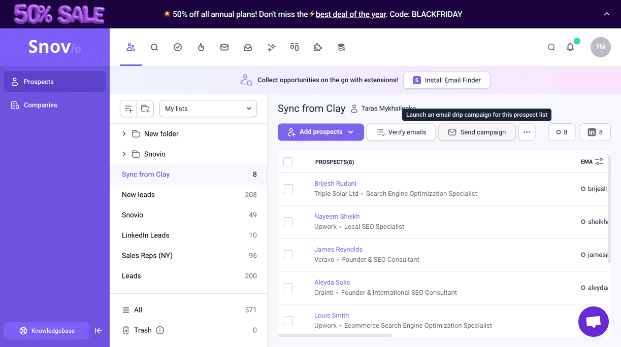Open the email warm-up flame icon

pyautogui.click(x=201, y=47)
